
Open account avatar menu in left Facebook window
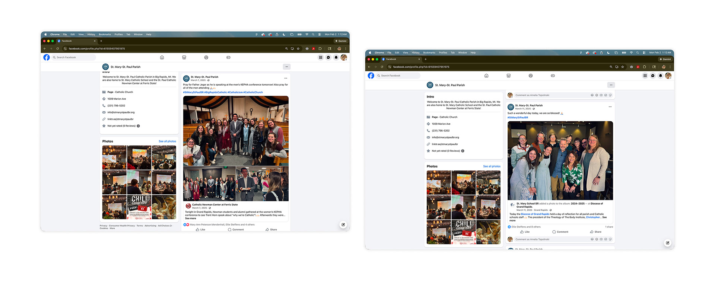(x=344, y=57)
